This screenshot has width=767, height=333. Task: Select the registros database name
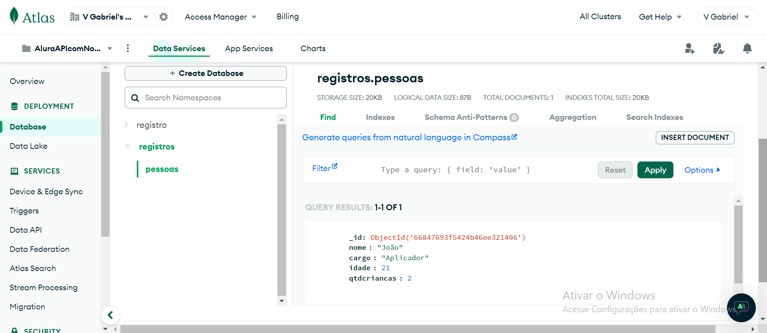coord(157,147)
